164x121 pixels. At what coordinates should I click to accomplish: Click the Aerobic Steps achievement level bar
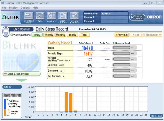click(122, 53)
